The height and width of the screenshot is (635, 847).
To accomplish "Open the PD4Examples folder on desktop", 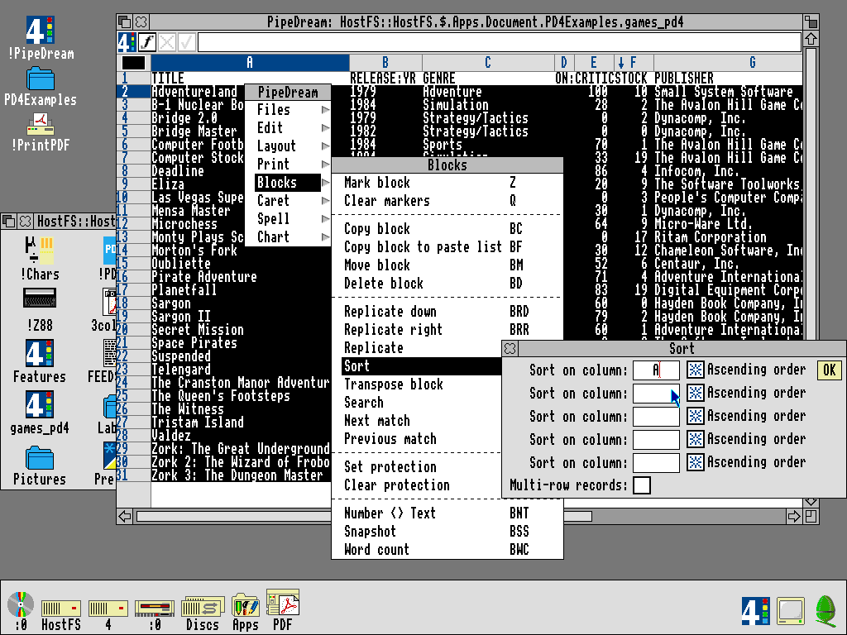I will [41, 86].
